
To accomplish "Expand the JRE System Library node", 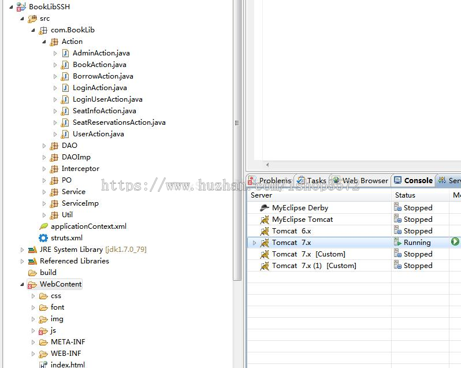I will click(23, 250).
